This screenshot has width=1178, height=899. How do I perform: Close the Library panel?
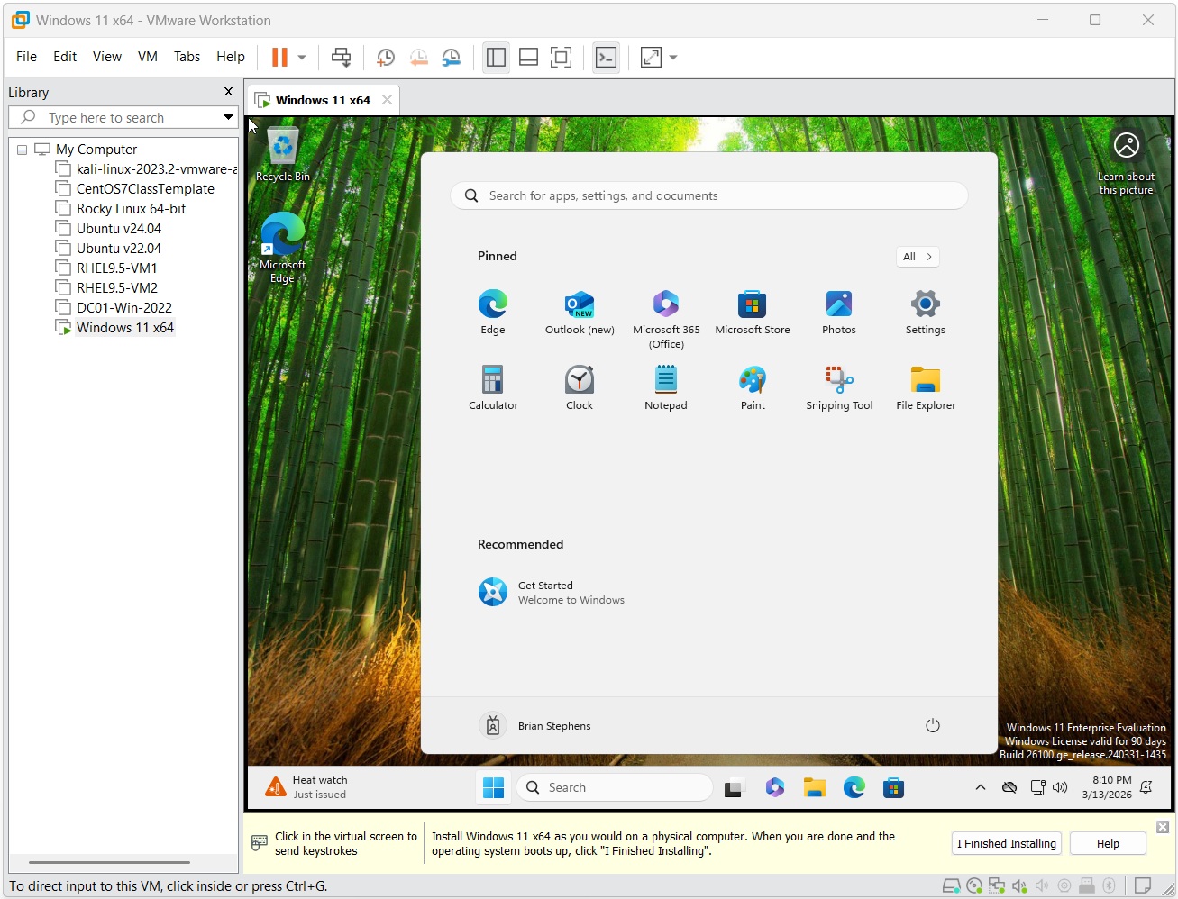point(228,92)
